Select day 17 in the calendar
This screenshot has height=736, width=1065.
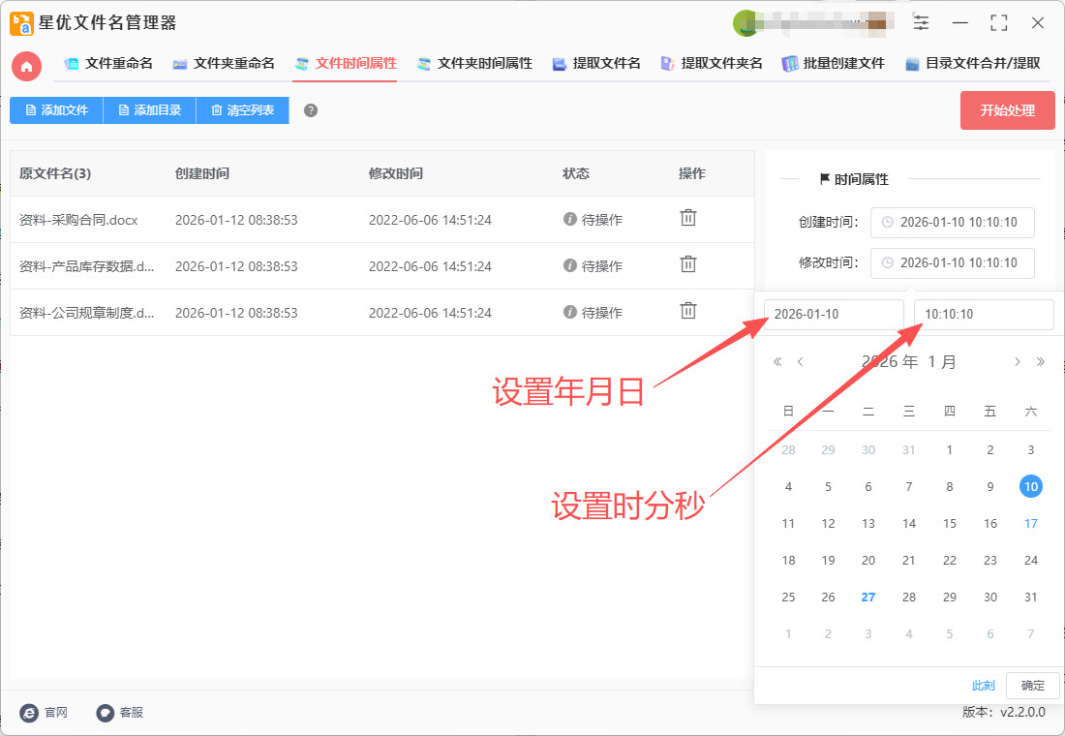[1031, 524]
